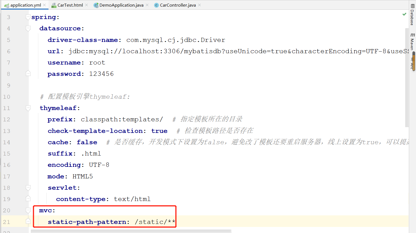Switch to the application.yml tab
The height and width of the screenshot is (233, 416).
(x=25, y=5)
